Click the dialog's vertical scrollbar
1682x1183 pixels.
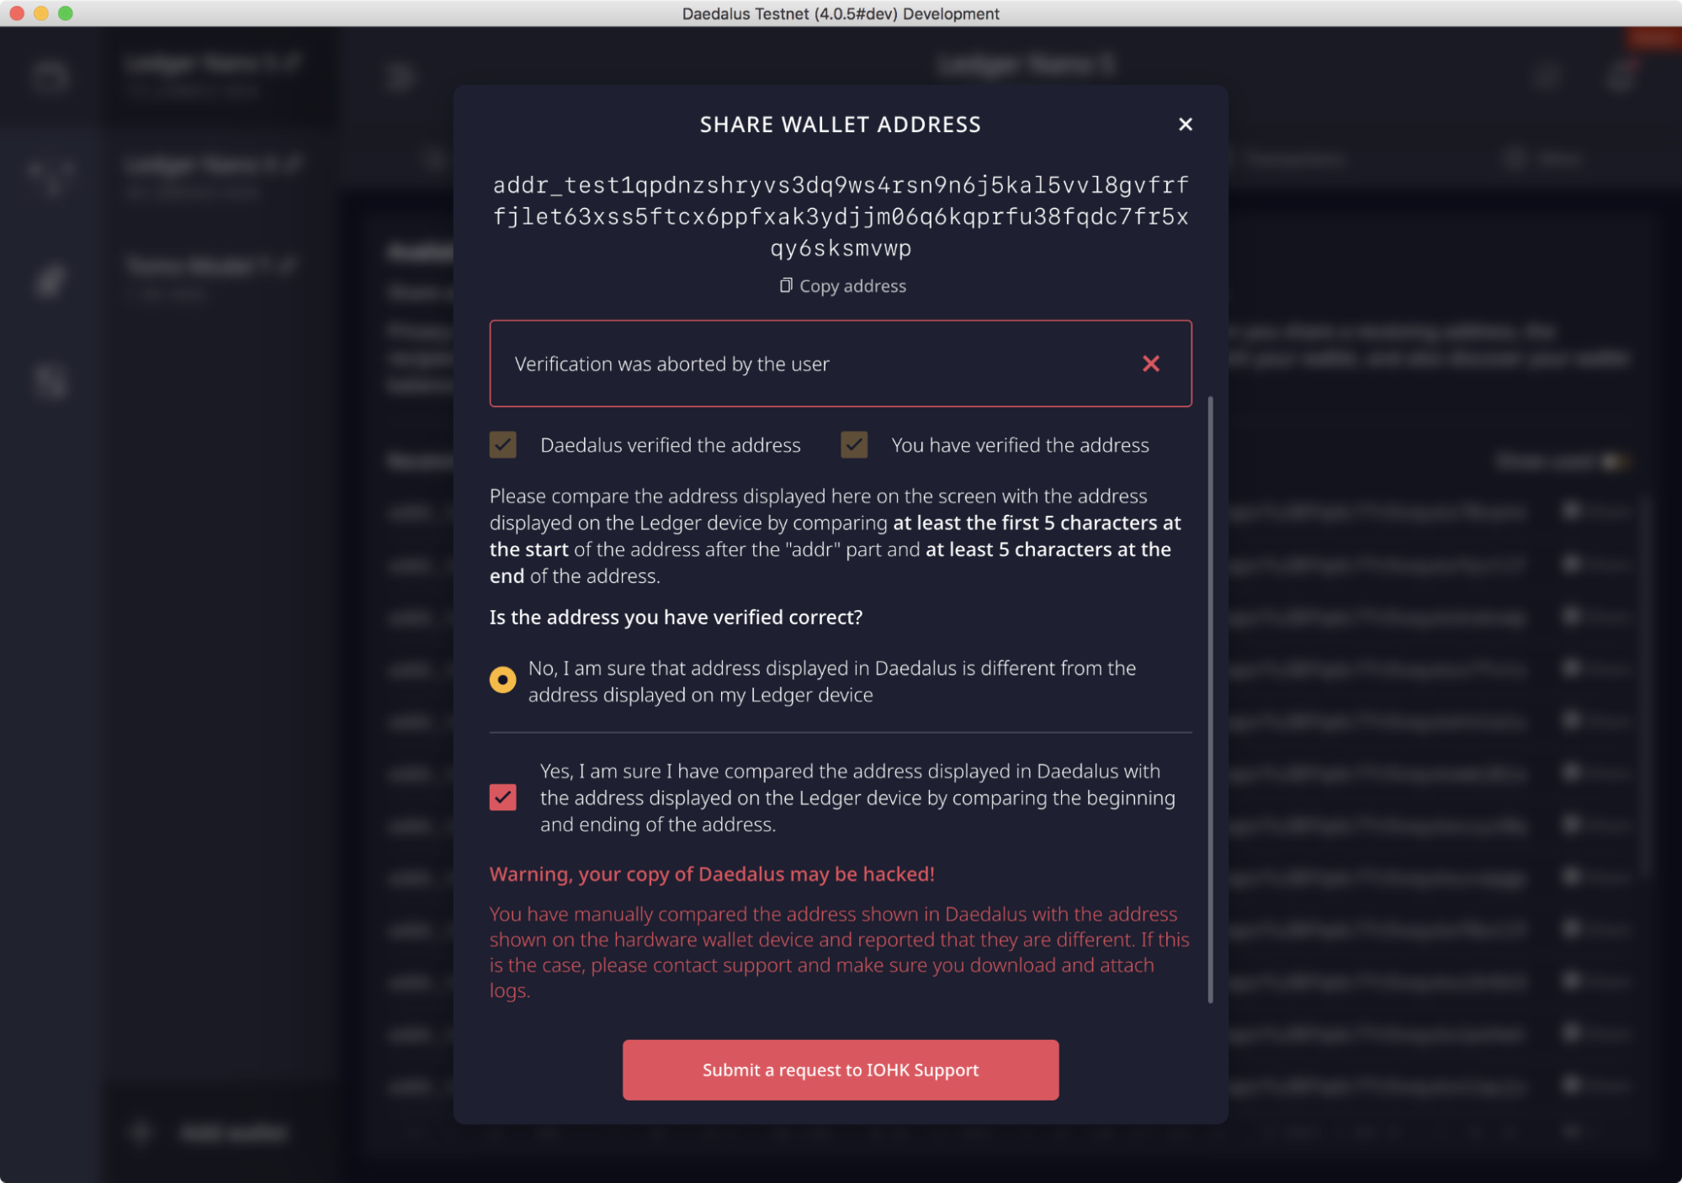click(1210, 698)
